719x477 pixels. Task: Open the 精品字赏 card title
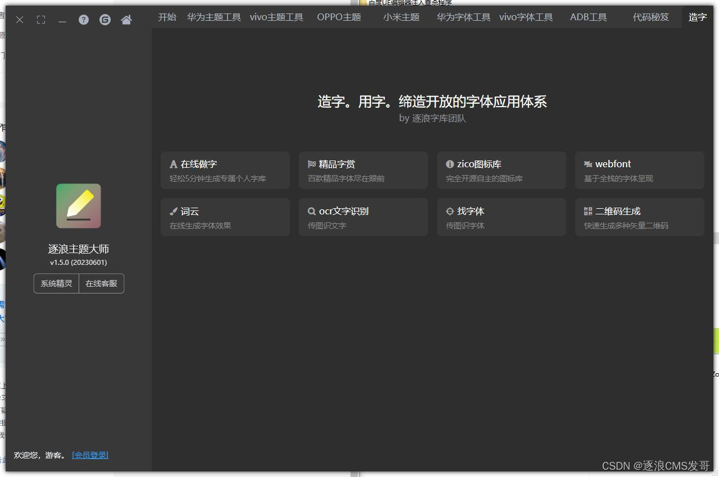pyautogui.click(x=337, y=164)
